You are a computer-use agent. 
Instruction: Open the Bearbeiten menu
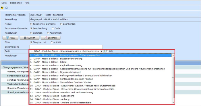[16, 3]
